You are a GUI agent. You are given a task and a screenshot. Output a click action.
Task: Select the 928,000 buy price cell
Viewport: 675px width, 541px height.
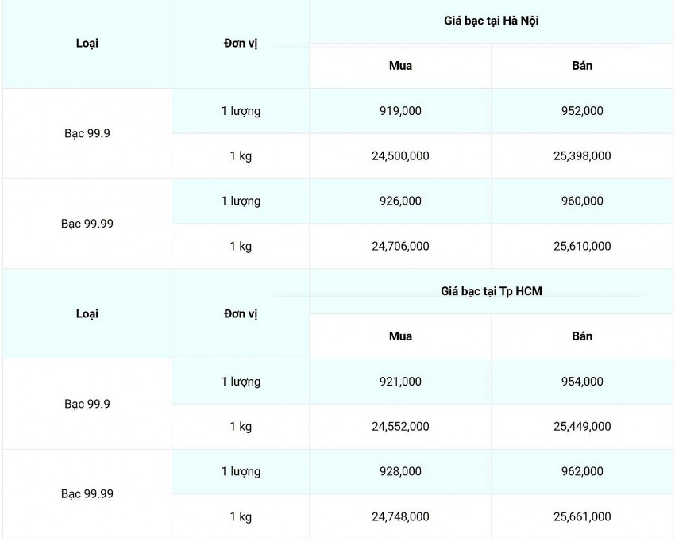click(400, 472)
